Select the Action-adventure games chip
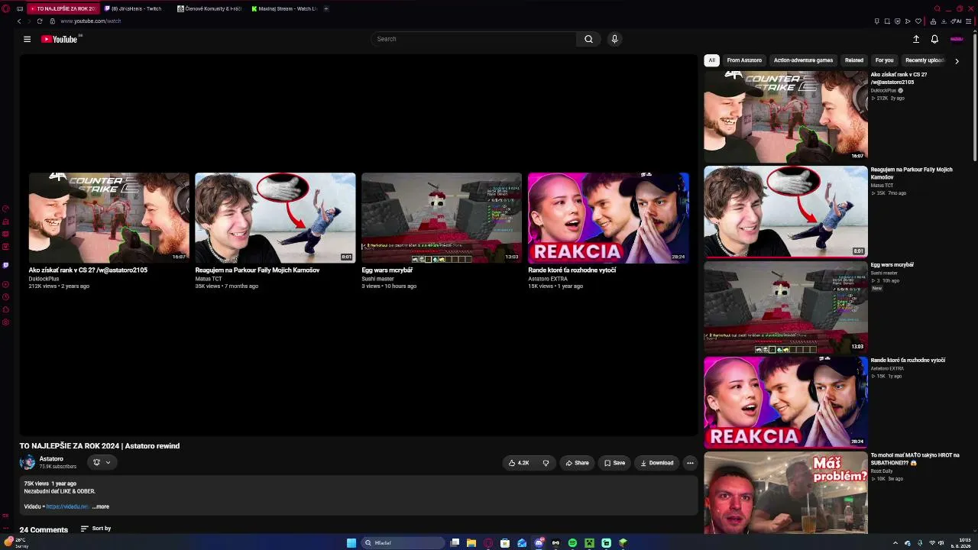Image resolution: width=978 pixels, height=550 pixels. point(803,60)
